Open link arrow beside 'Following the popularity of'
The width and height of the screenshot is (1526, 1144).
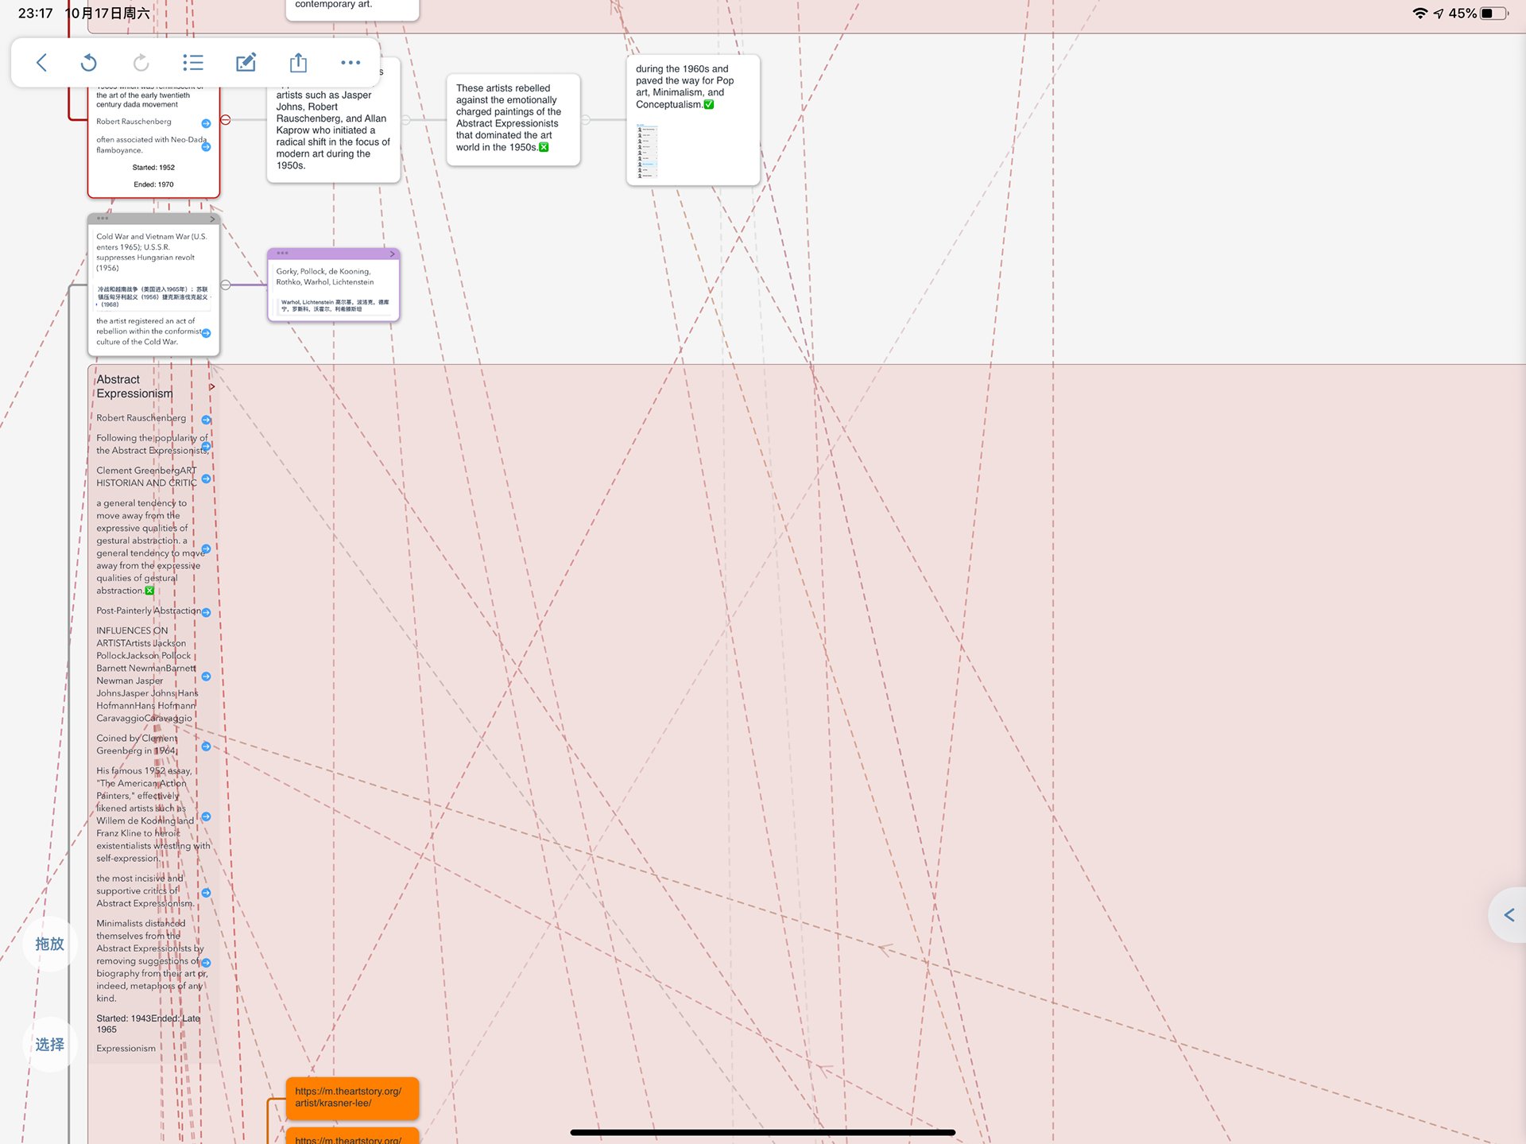206,446
